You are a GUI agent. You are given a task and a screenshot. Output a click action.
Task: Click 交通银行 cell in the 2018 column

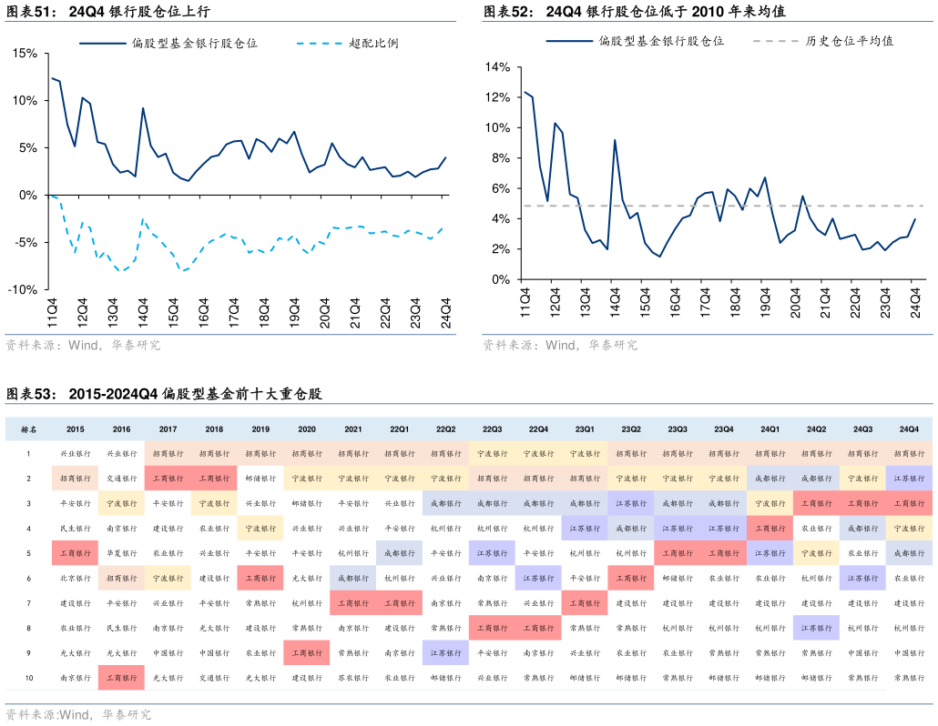[x=214, y=678]
